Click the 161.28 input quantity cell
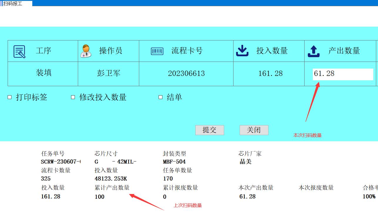 pos(270,74)
